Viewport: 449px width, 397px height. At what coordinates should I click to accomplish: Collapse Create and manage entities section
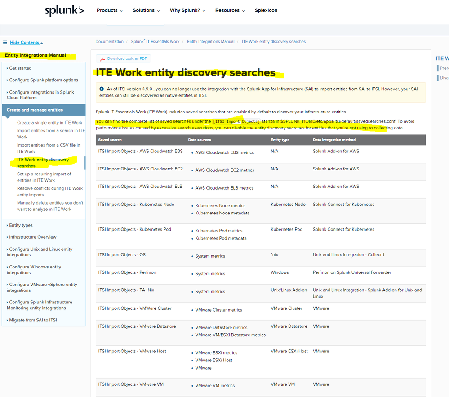coord(44,110)
